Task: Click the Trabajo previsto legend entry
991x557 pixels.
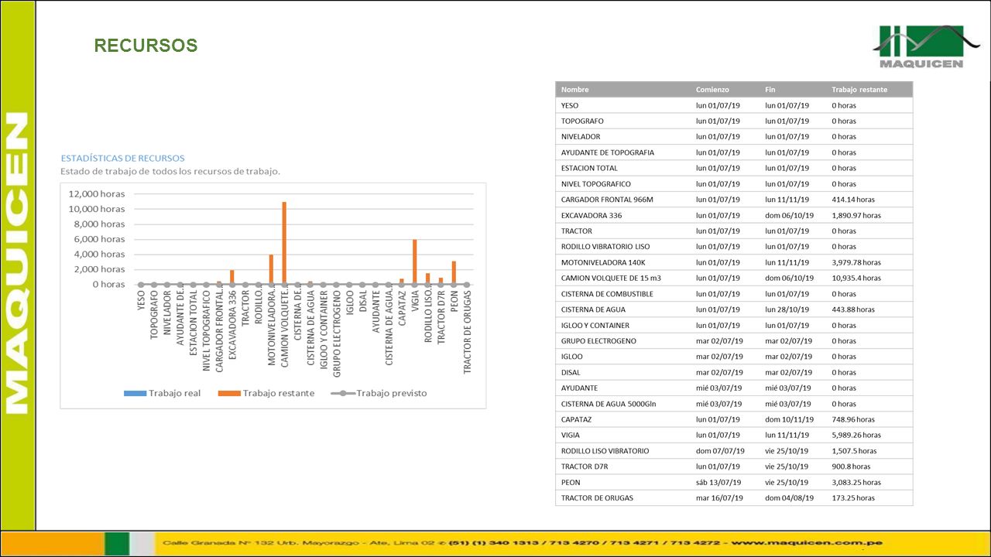Action: coord(379,393)
